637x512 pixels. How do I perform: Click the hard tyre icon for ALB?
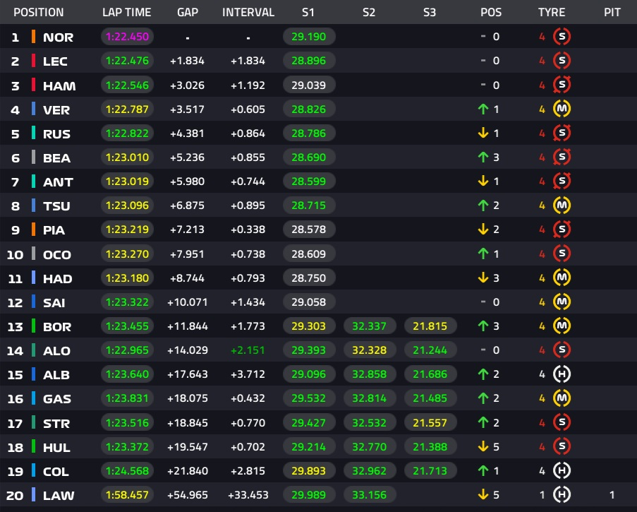coord(562,374)
